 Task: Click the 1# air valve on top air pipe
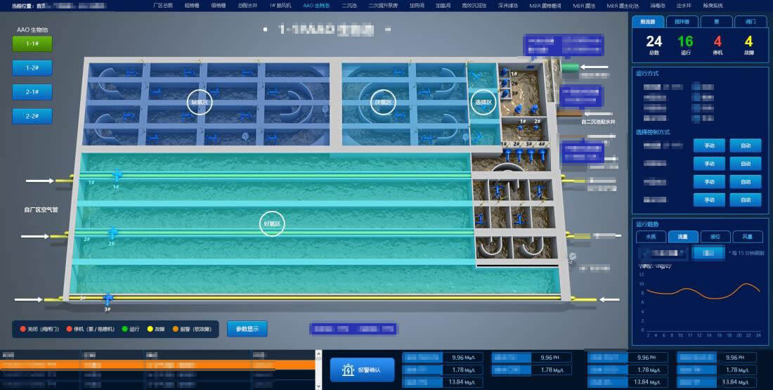pyautogui.click(x=117, y=175)
